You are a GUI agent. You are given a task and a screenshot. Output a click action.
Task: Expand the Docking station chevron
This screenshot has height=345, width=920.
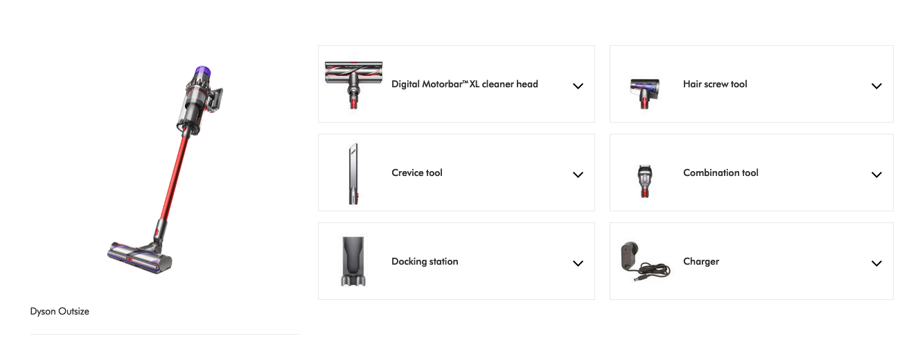coord(578,263)
